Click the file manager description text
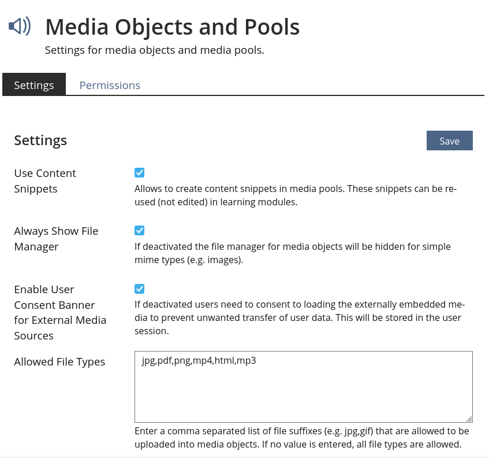Screen dimensions: 489x458 tap(292, 253)
